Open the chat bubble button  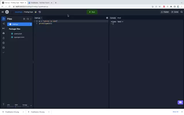point(180,102)
